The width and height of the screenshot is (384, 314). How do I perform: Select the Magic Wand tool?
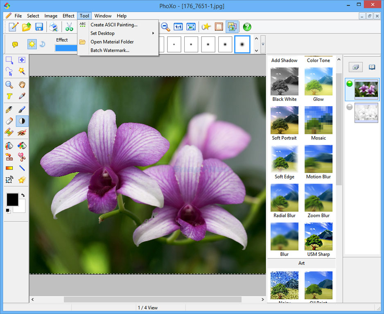point(22,71)
